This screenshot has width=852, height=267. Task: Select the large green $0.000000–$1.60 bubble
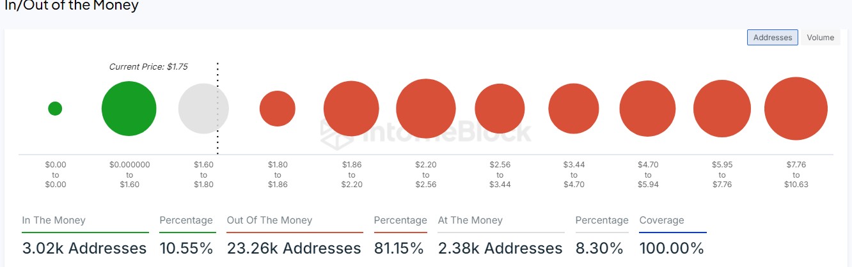(x=129, y=109)
